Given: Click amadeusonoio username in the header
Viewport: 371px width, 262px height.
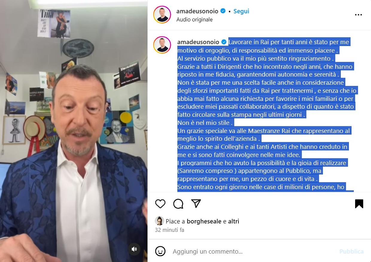Looking at the screenshot, I should click(x=197, y=11).
